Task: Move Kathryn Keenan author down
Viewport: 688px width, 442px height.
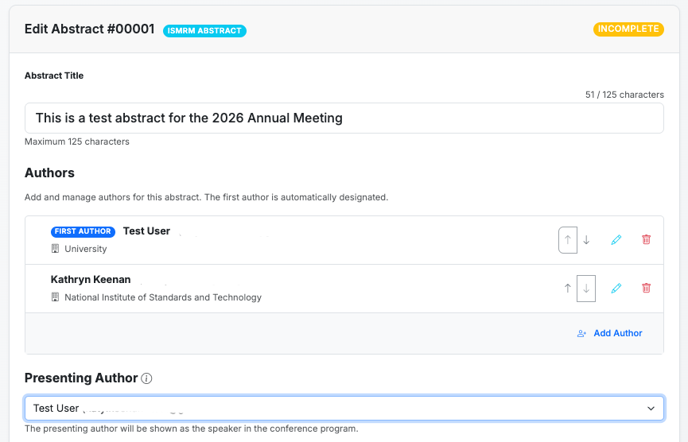Action: [586, 288]
